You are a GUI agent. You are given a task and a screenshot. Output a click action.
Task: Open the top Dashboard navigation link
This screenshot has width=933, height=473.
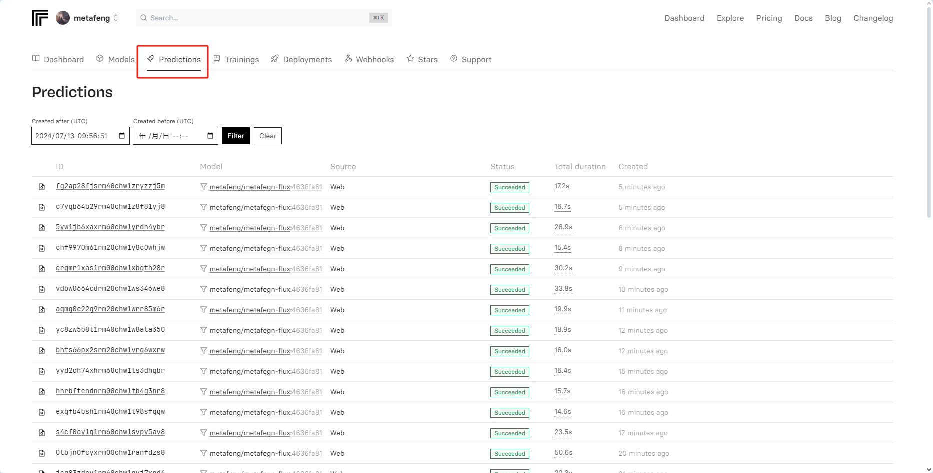coord(684,18)
